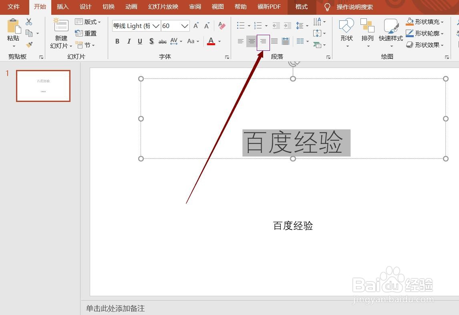The width and height of the screenshot is (459, 315).
Task: Open the font size 60 dropdown
Action: [x=184, y=26]
